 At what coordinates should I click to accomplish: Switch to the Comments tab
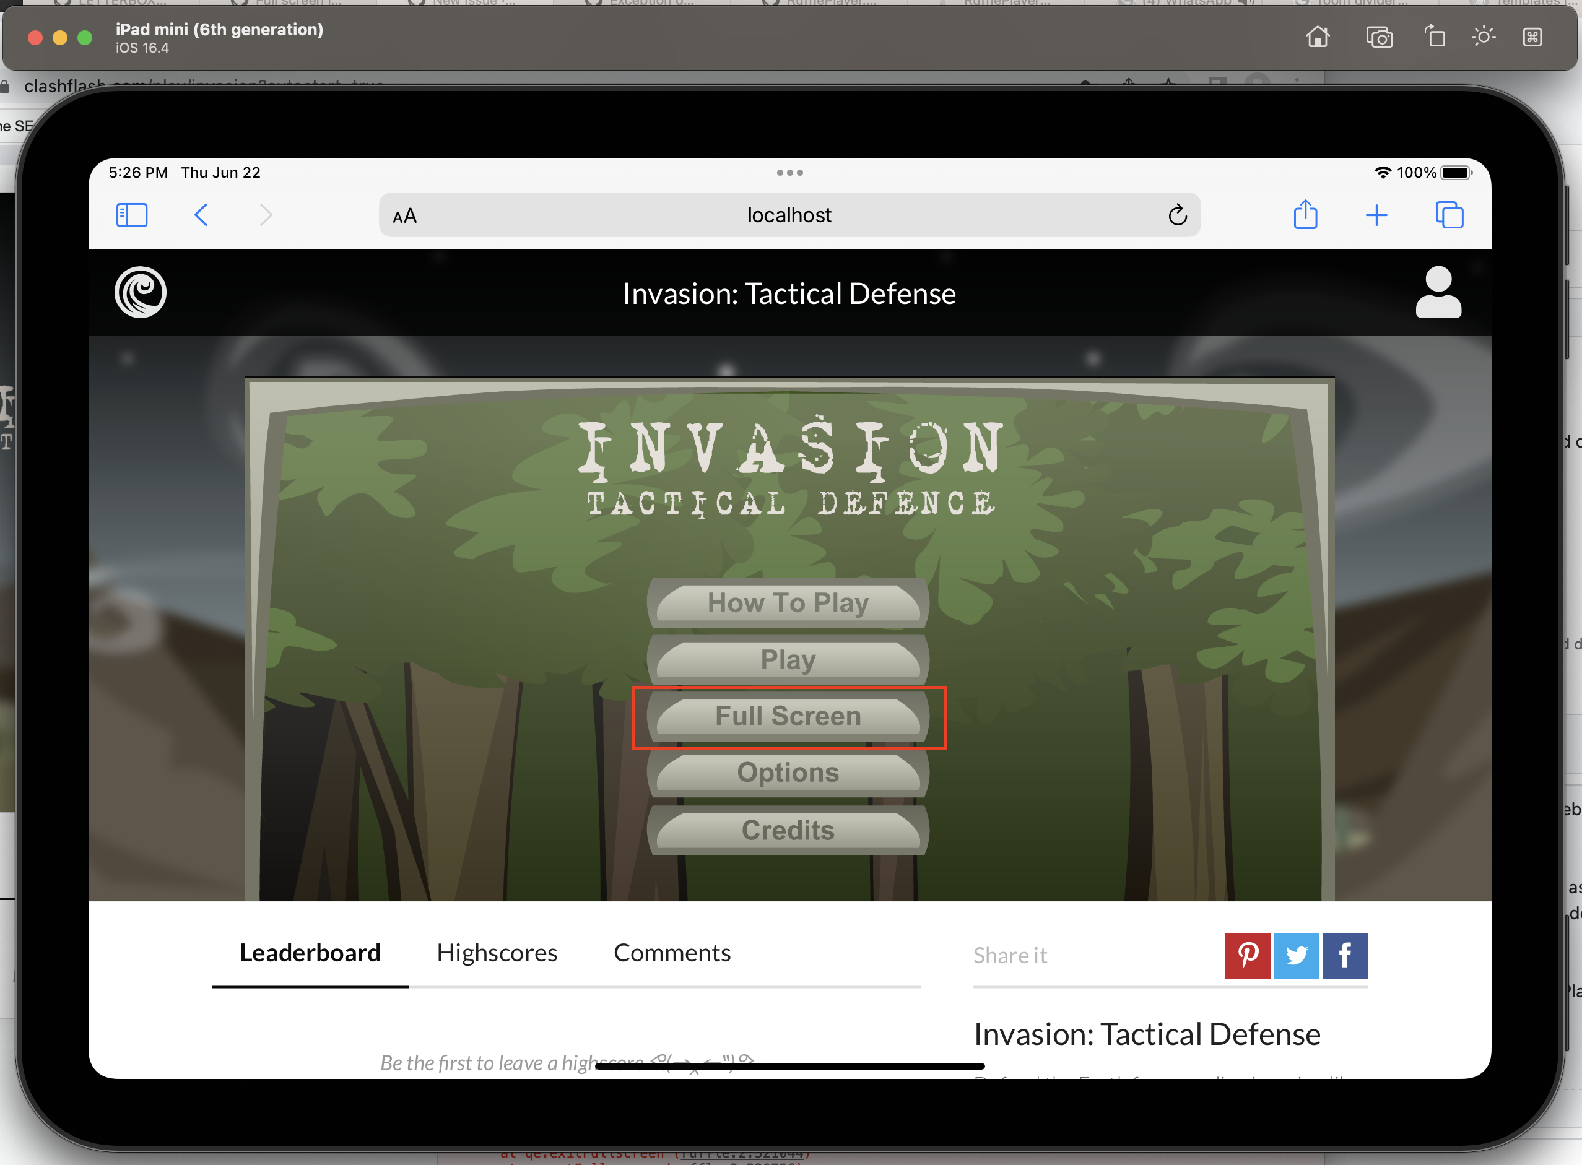tap(672, 952)
